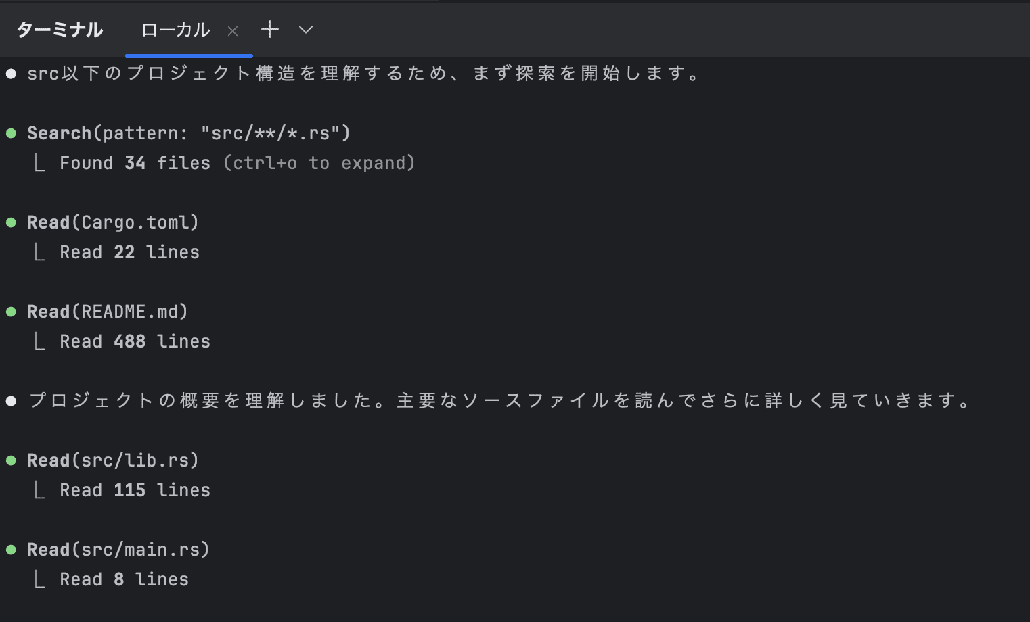Click the green bullet beside Read(src/main.rs)

click(x=12, y=550)
